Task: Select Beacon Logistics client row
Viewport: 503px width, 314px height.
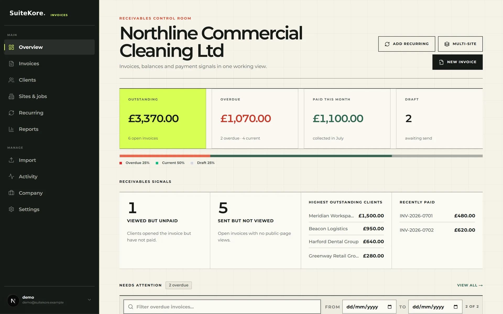Action: coord(346,229)
